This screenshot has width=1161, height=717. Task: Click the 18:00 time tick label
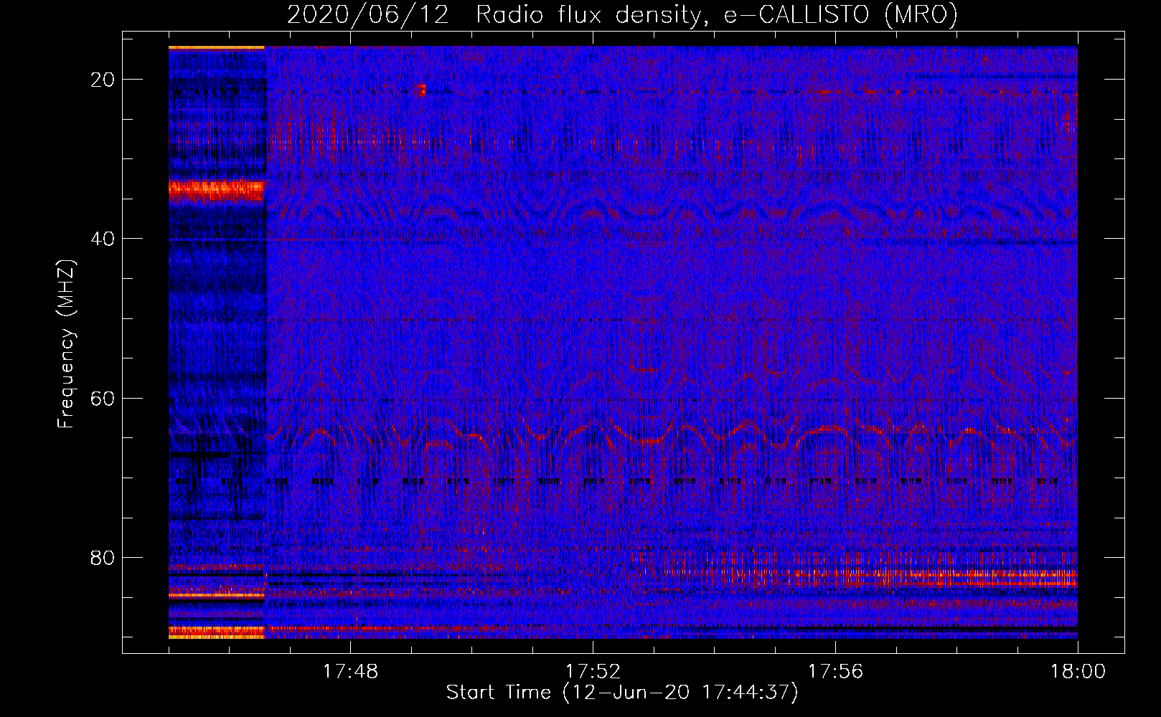point(1078,672)
